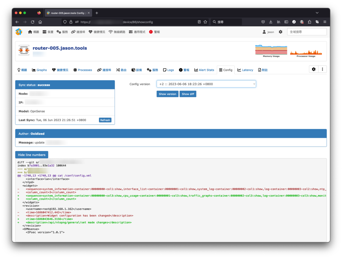Screen dimensions: 342x258
Task: Open the 概觀 top navigation menu
Action: click(x=33, y=32)
